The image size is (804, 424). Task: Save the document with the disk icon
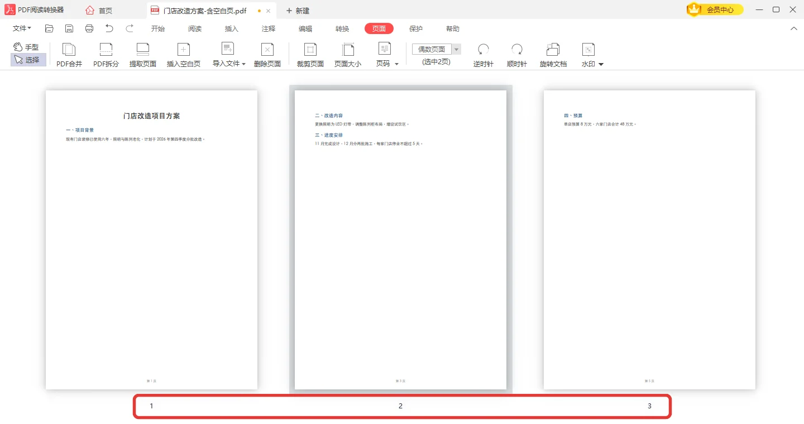tap(69, 28)
